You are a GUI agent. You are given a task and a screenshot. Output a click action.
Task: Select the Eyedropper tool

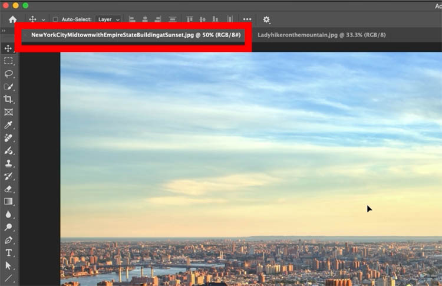click(x=8, y=125)
